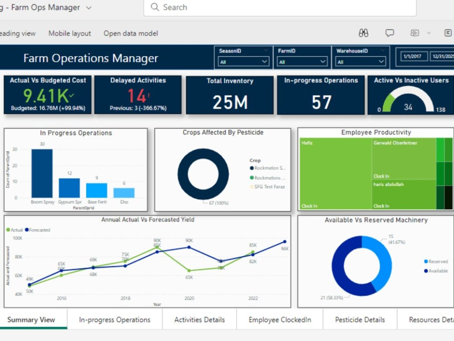This screenshot has width=454, height=341.
Task: Edit the 1/1/2017 start date field
Action: [x=414, y=56]
